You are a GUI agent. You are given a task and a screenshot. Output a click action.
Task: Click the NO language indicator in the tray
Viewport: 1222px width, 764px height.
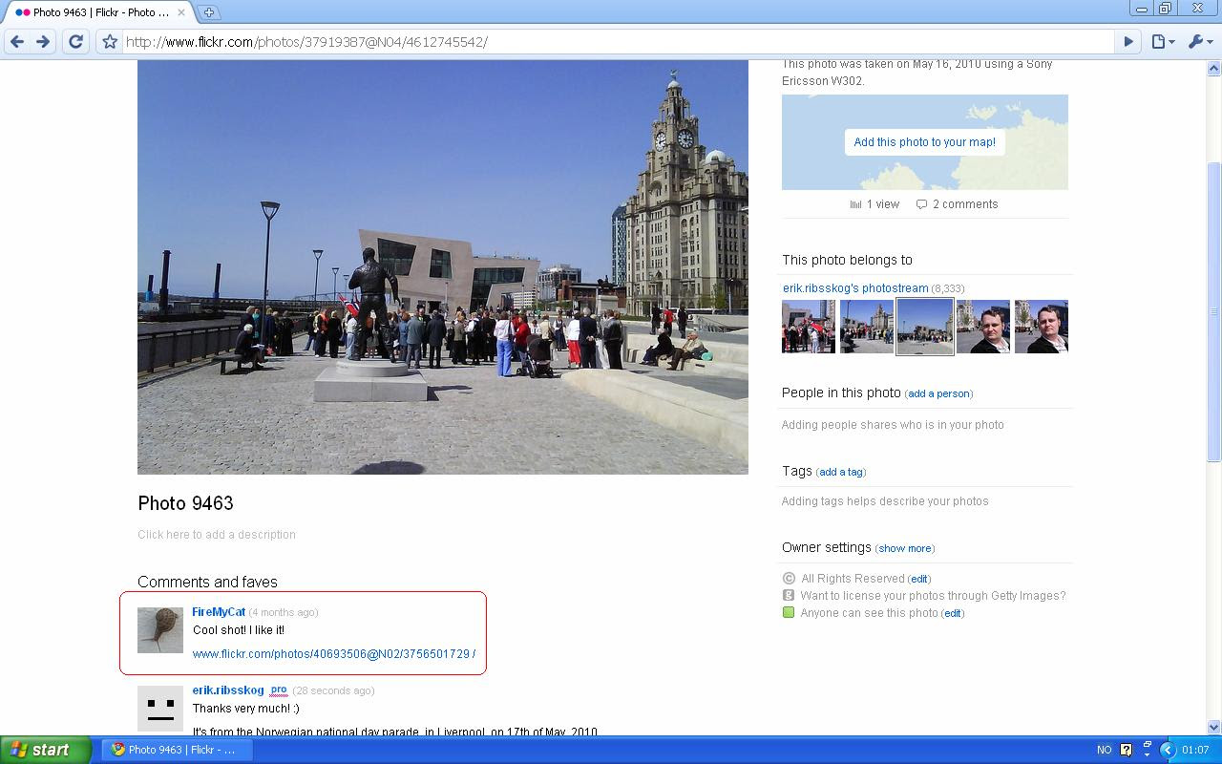coord(1104,750)
